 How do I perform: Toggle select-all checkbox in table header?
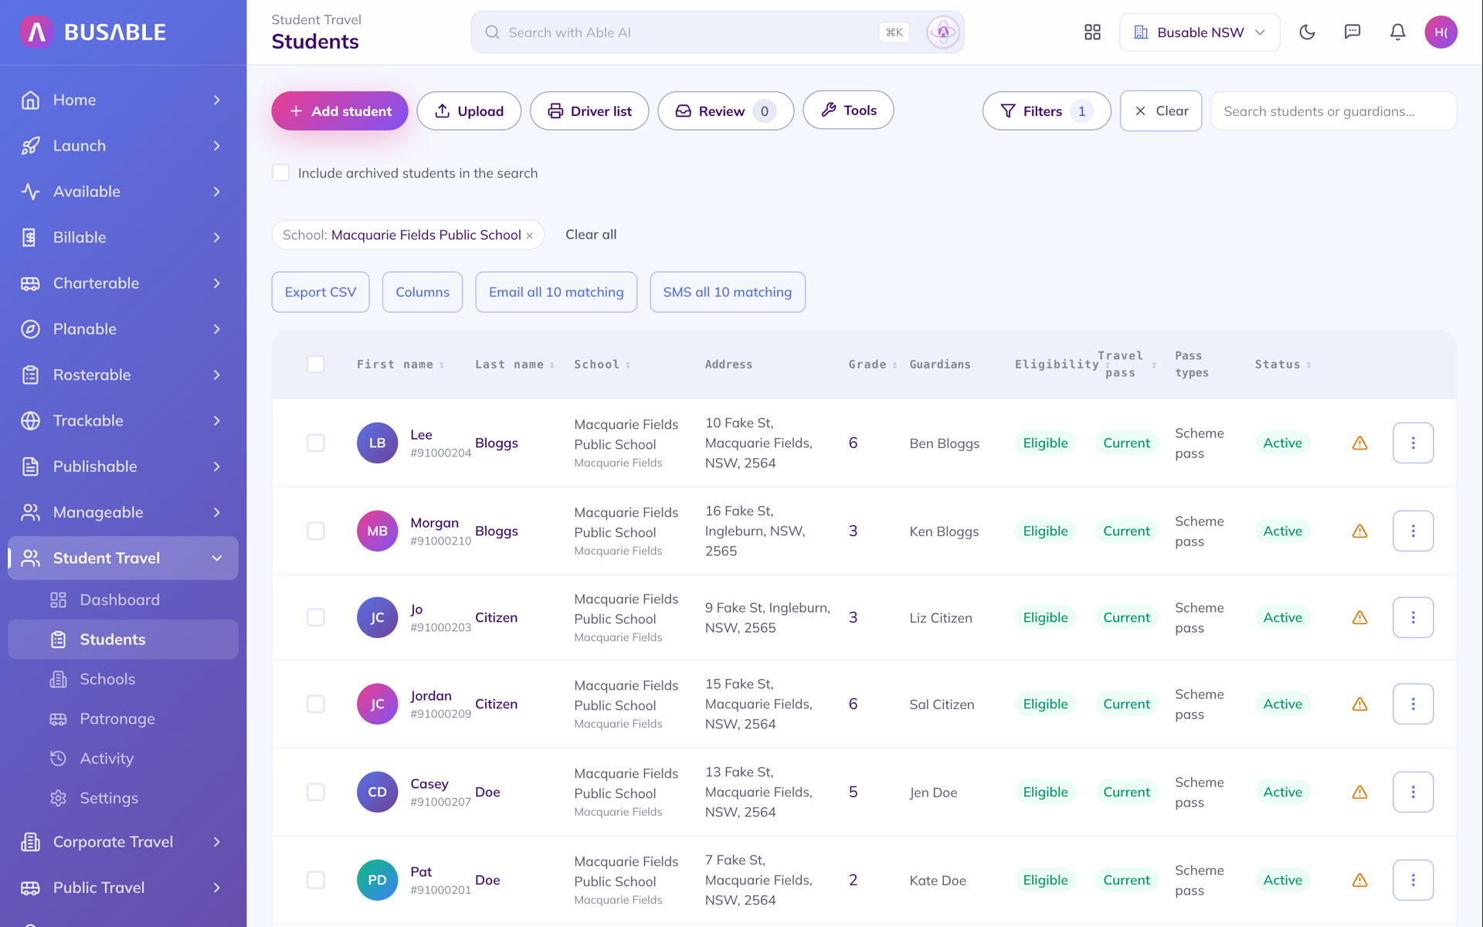point(315,364)
